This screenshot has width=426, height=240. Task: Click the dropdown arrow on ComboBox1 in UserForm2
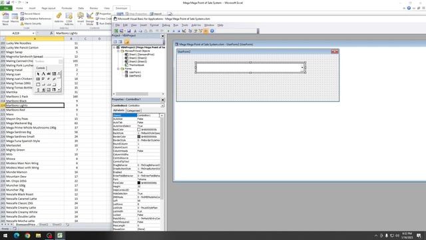[x=302, y=67]
